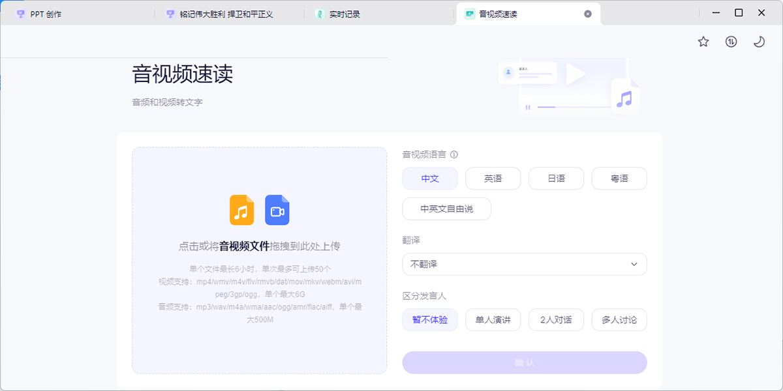Switch to the PPT 创作 tab

[x=46, y=14]
